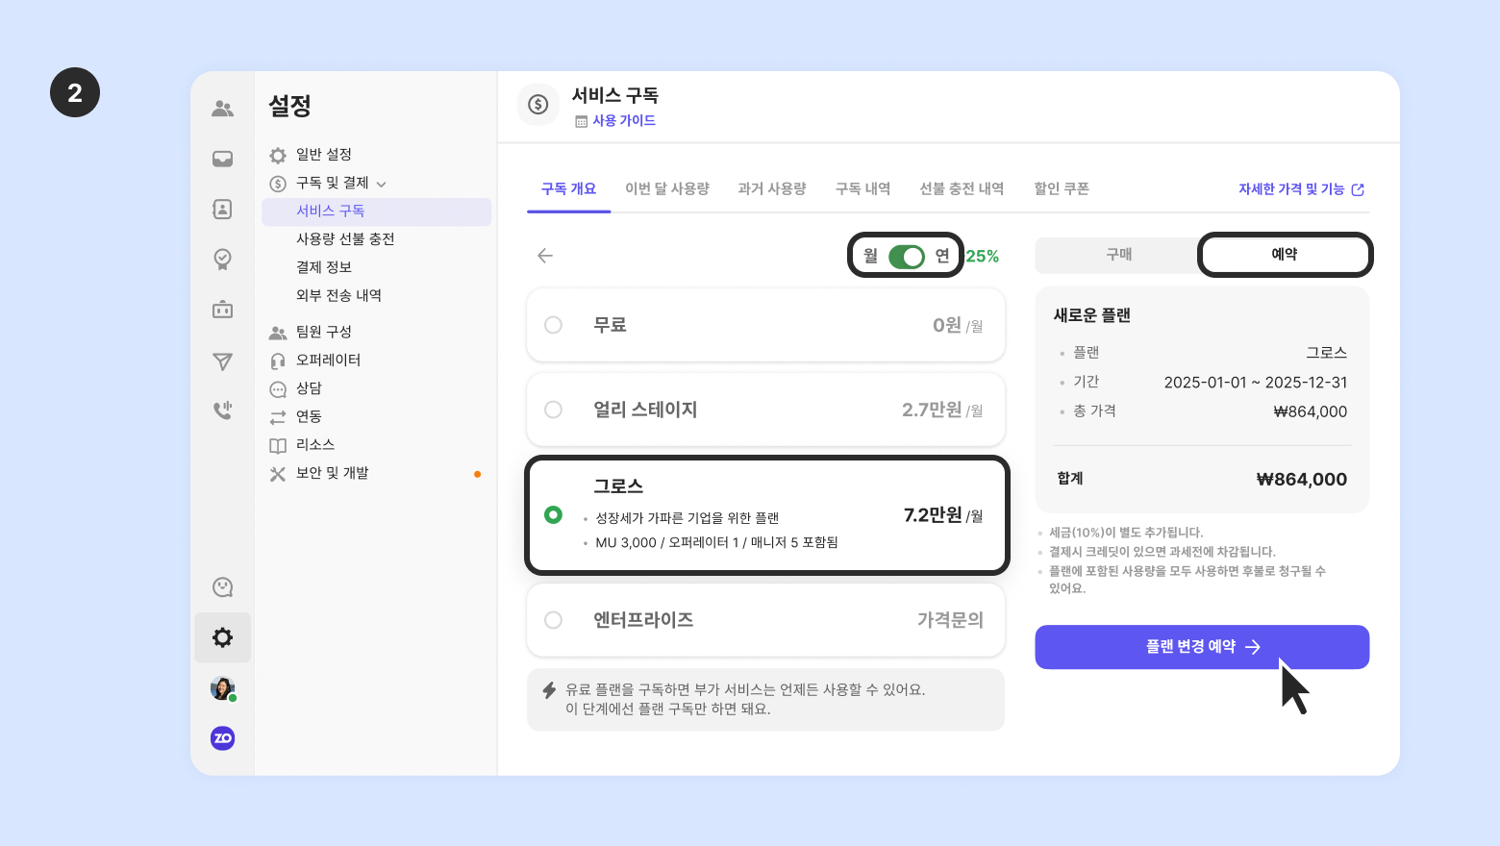Toggle the monthly/yearly billing switch
1500x846 pixels.
point(906,257)
